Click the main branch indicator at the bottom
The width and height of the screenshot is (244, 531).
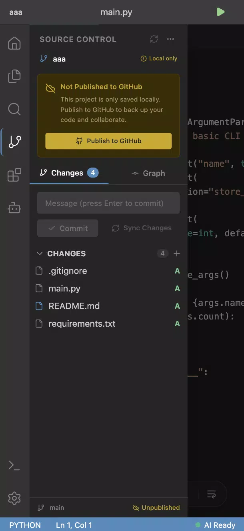51,507
